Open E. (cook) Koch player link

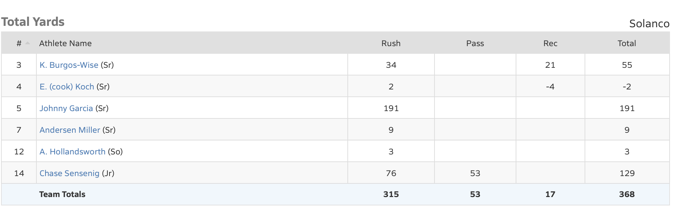tap(67, 87)
